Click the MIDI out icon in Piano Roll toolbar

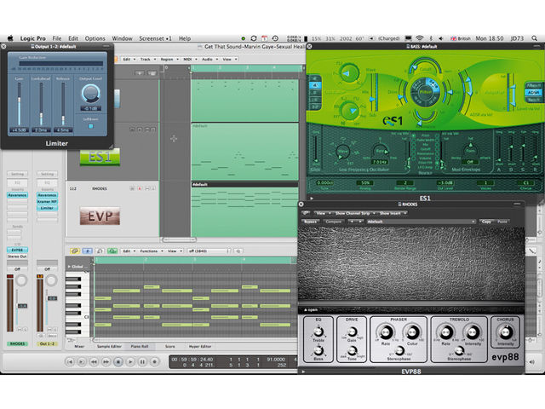click(x=100, y=251)
